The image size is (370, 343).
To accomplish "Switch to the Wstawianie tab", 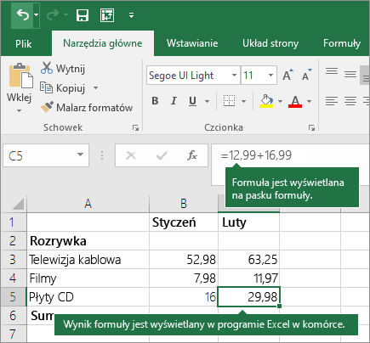I will [x=192, y=43].
